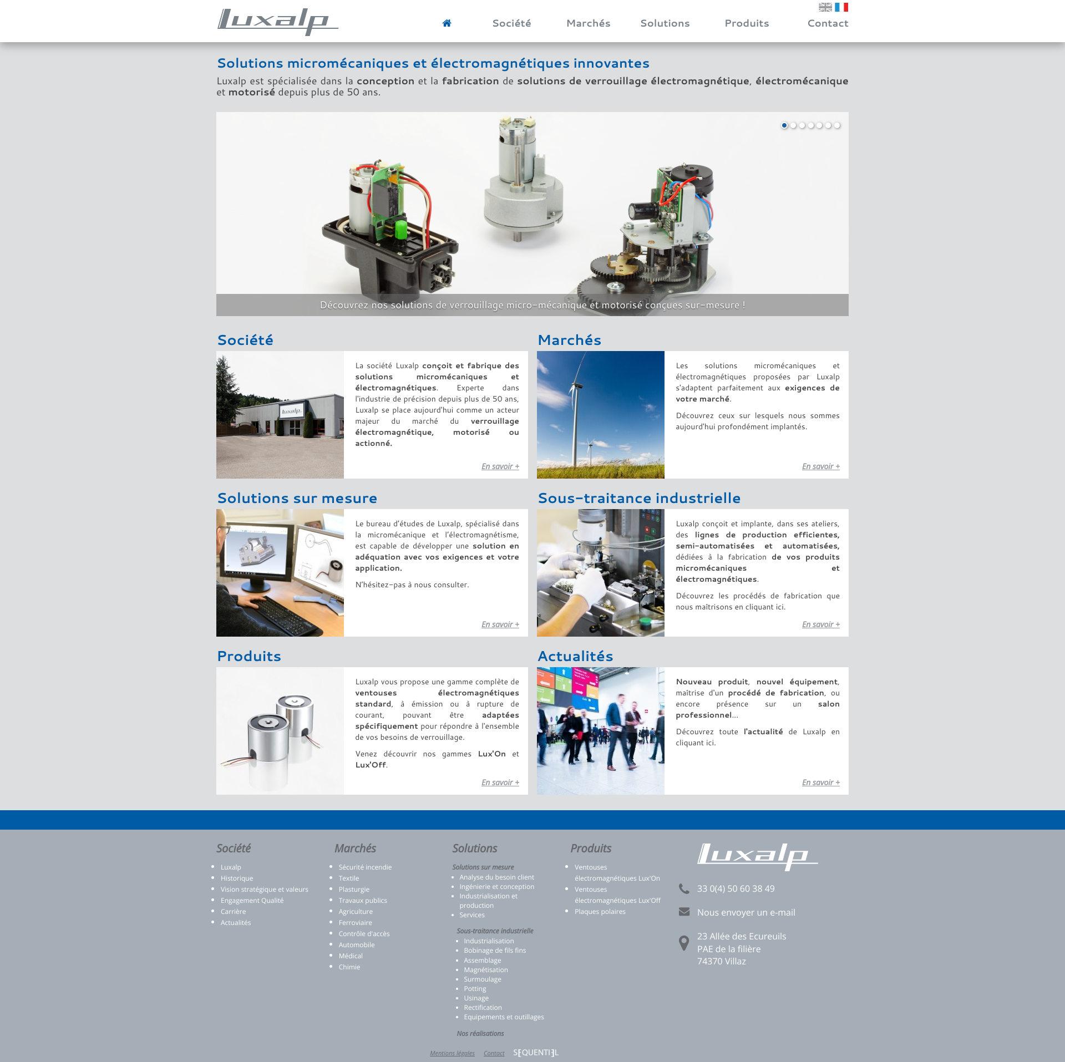
Task: Open Mentions légales footer link
Action: tap(452, 1053)
